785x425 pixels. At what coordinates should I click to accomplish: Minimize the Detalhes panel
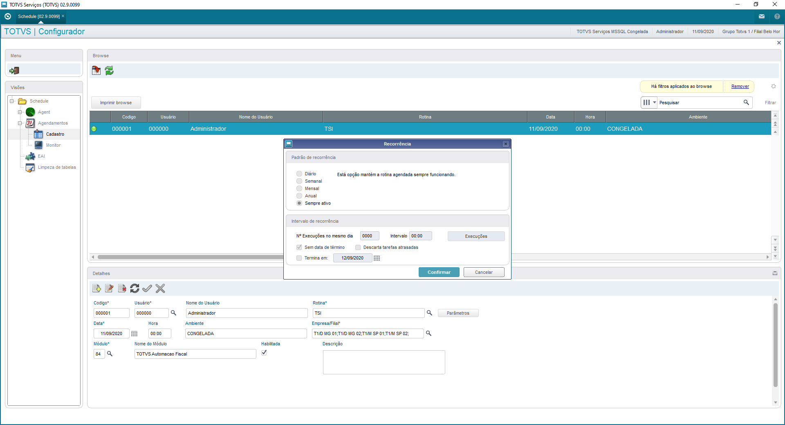click(774, 273)
